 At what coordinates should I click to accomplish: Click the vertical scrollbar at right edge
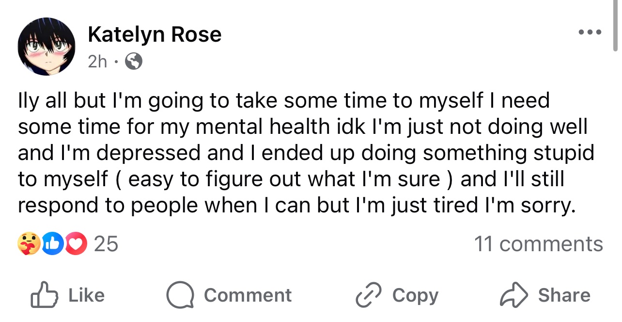(x=616, y=25)
